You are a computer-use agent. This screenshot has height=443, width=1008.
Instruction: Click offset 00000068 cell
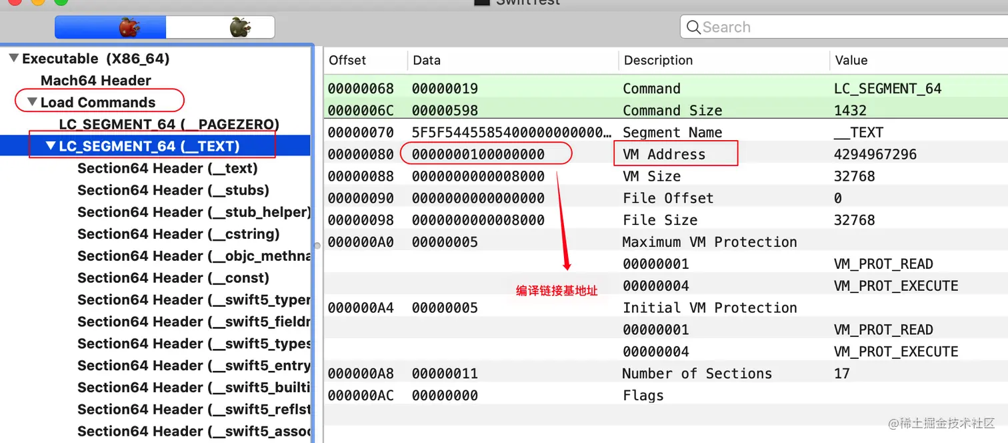(361, 89)
